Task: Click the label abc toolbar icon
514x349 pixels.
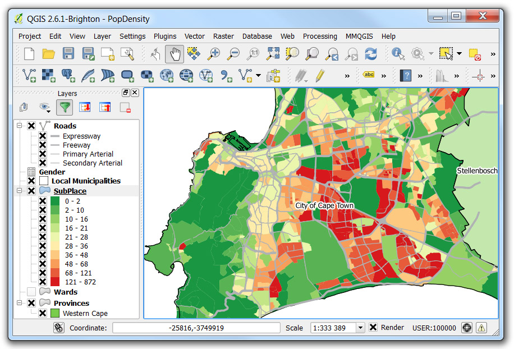Action: [x=369, y=75]
